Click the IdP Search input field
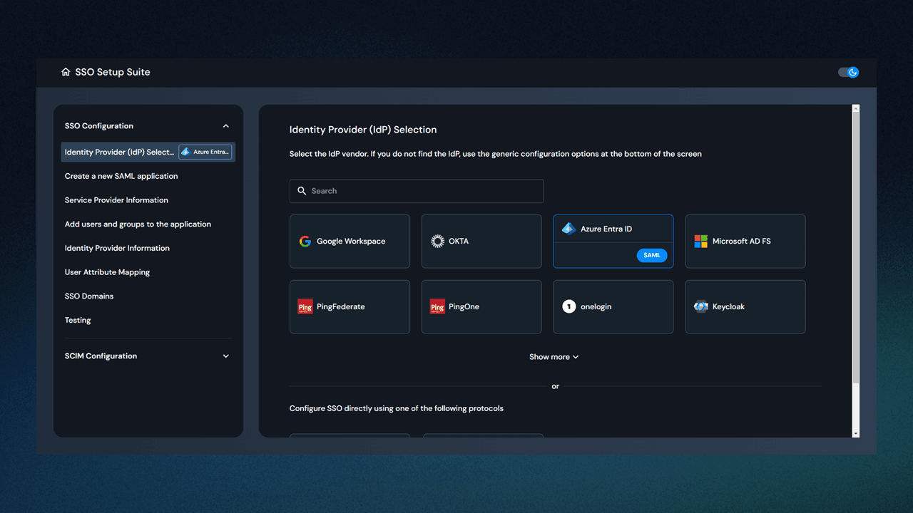This screenshot has height=513, width=913. point(417,191)
